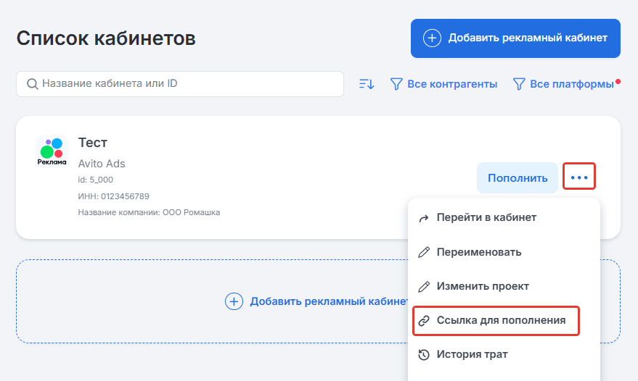Screen dimensions: 638x381
Task: Click the cabinet name Тест
Action: tap(93, 143)
